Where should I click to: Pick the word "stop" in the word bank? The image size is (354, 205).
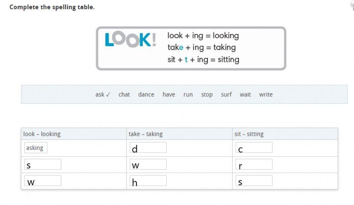coord(207,95)
